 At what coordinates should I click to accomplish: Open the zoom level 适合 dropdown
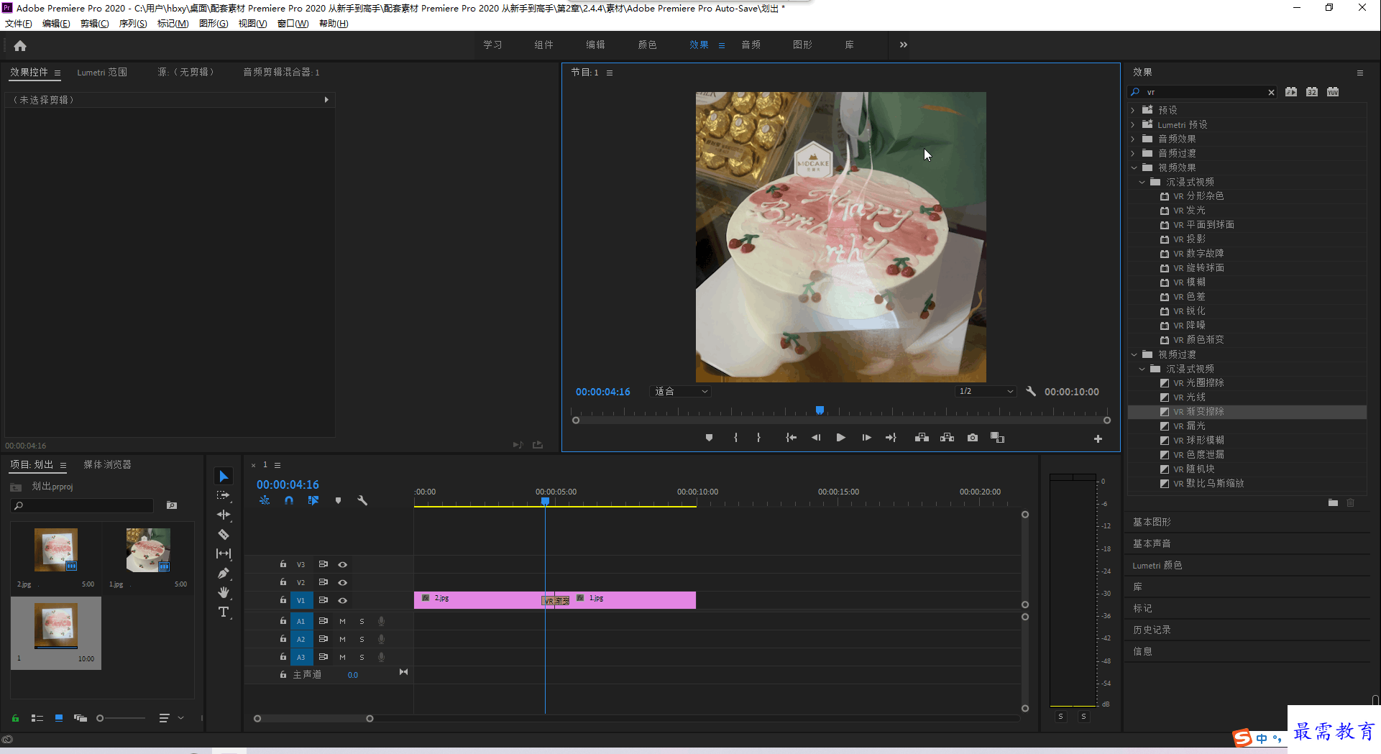680,391
